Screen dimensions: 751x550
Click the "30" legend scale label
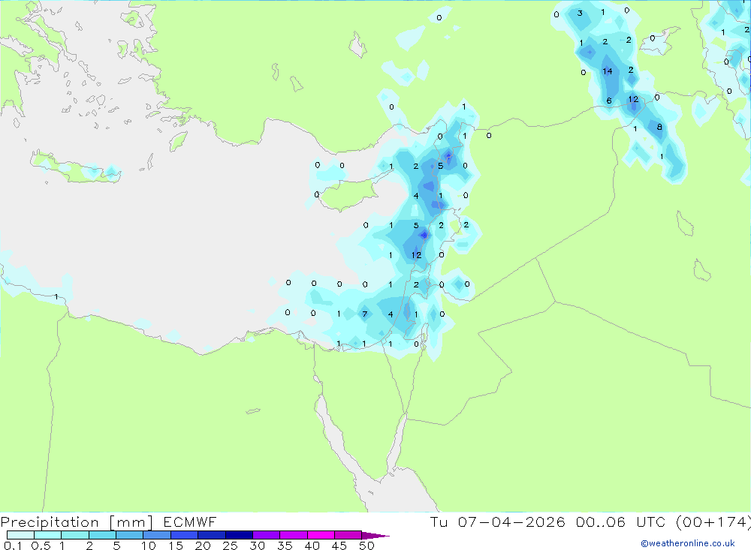(257, 545)
